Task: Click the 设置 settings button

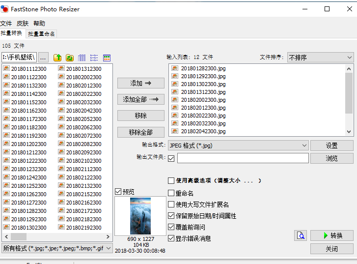Action: tap(332, 146)
